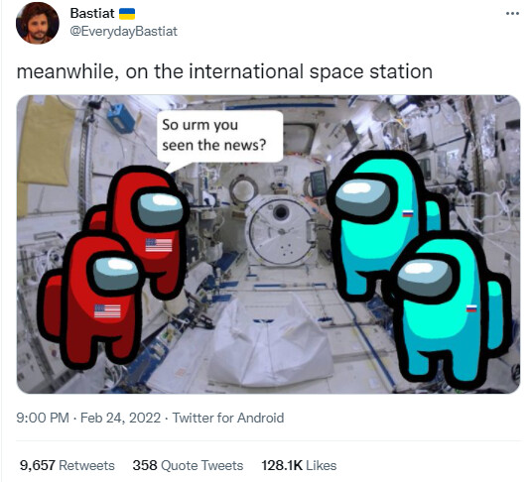
Task: Click the American flag on the upper red crewmate
Action: point(159,245)
